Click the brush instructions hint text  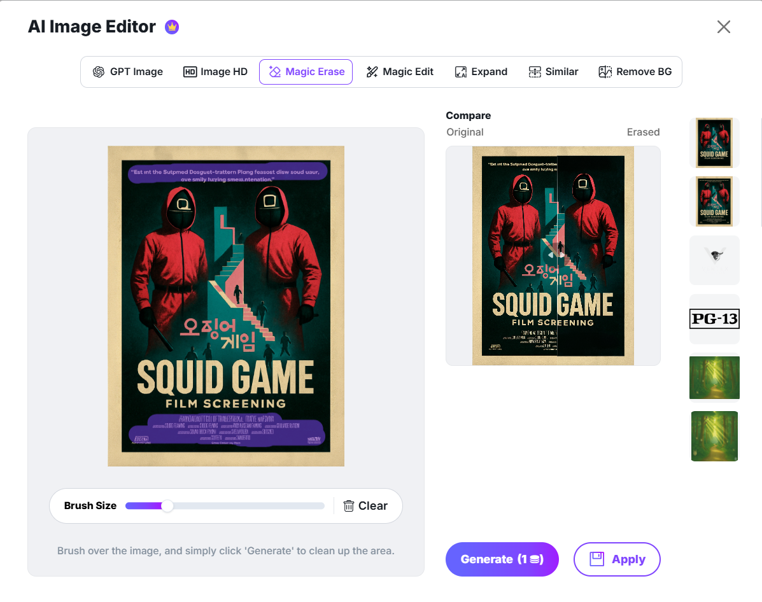[226, 551]
